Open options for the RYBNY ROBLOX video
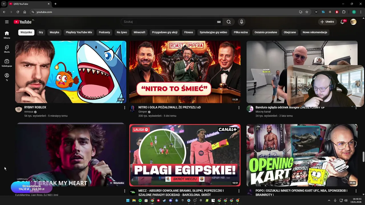This screenshot has height=205, width=365. pos(125,108)
